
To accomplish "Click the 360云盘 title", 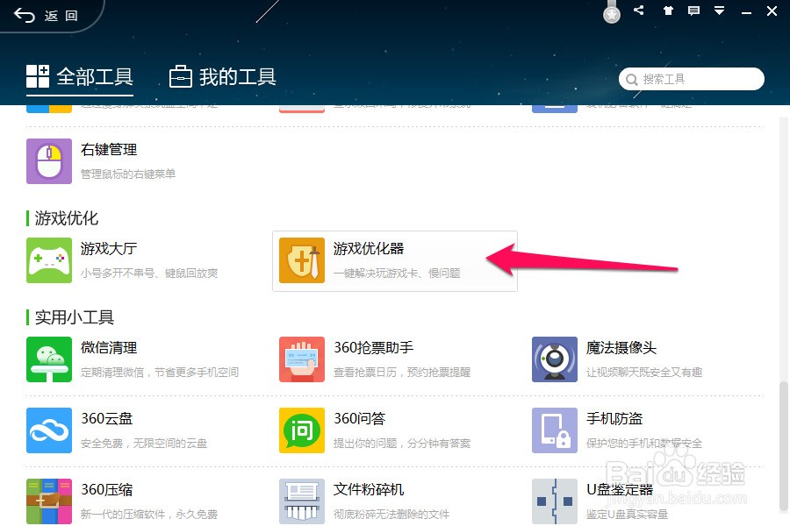I will tap(107, 419).
